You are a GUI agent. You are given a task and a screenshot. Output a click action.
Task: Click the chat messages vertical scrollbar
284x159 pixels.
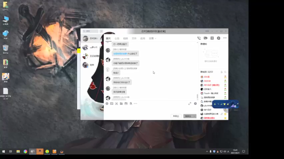(x=197, y=96)
